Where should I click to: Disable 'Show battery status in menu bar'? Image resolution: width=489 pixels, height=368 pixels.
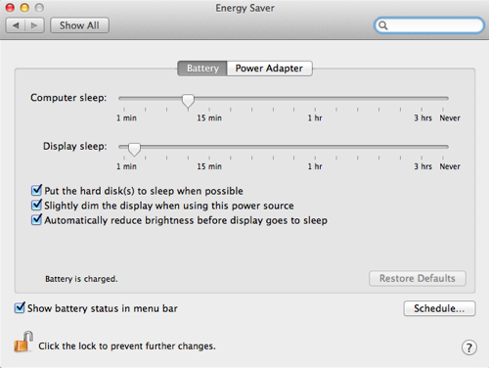20,307
